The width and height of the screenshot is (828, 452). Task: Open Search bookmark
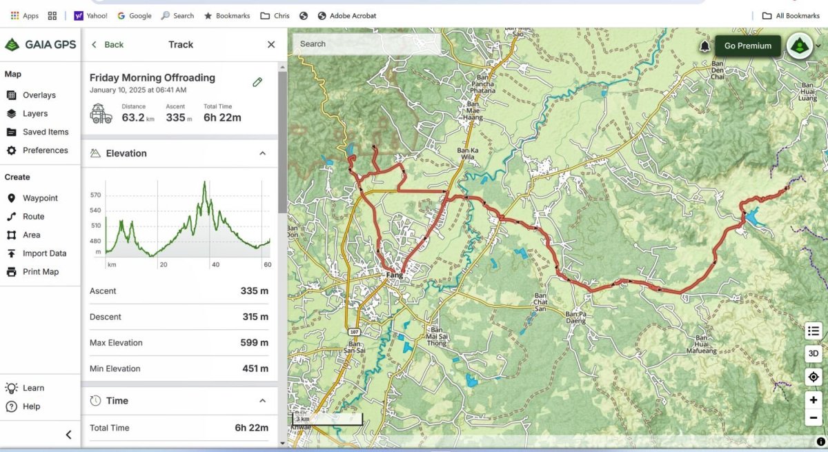pos(177,15)
